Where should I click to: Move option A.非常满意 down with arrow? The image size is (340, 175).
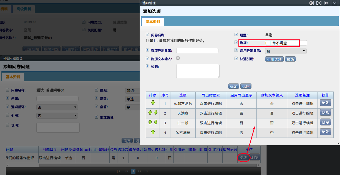[x=153, y=103]
